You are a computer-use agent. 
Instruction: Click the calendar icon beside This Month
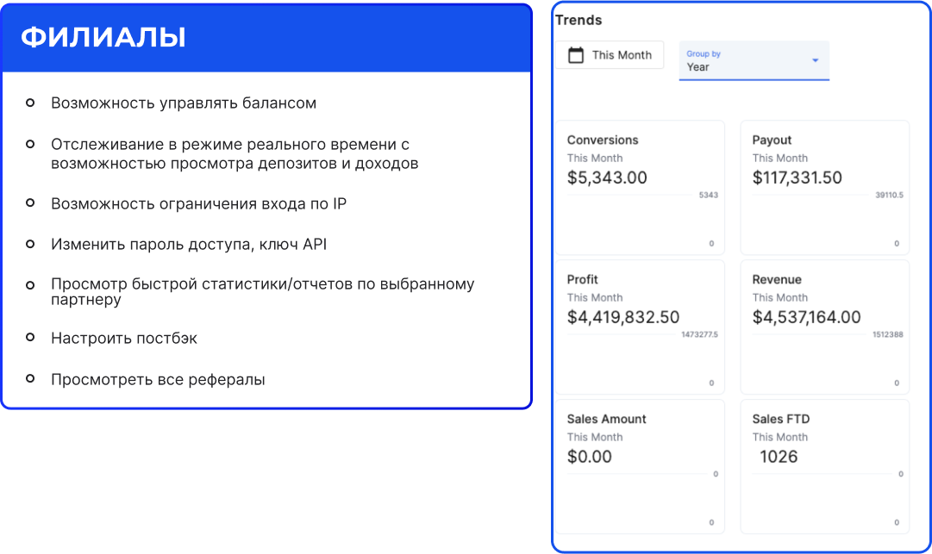point(575,55)
